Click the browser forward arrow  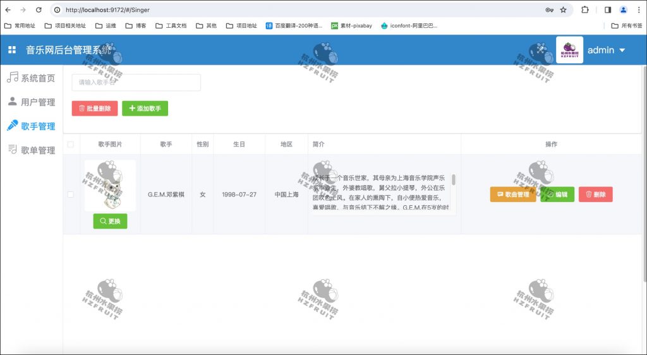(23, 10)
